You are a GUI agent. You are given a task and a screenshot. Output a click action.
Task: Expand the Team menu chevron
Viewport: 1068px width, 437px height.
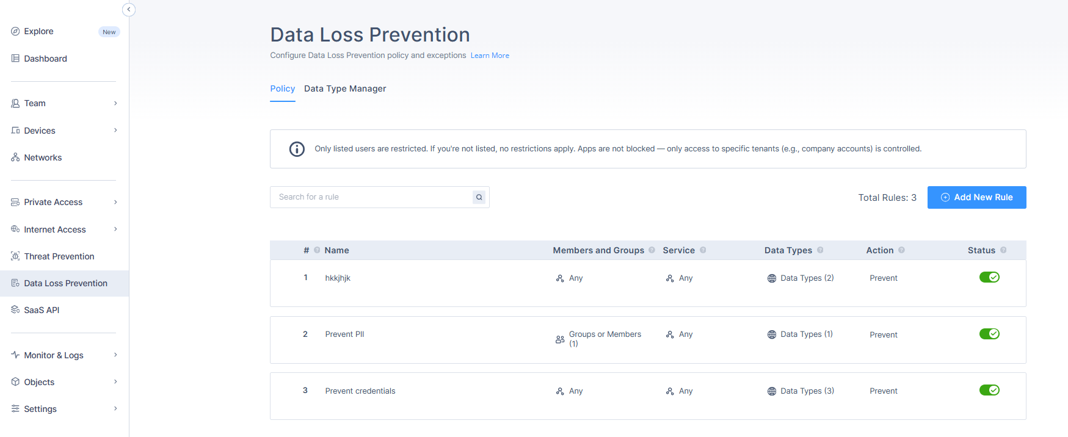coord(115,103)
